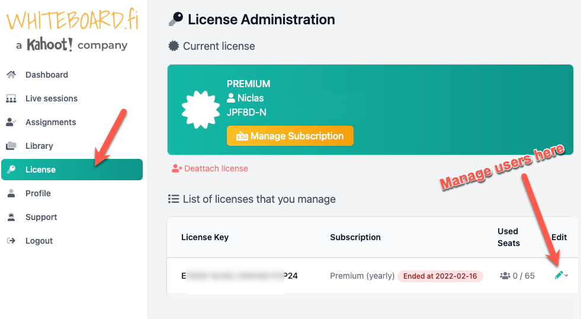Click the 'Premium (yearly)' subscription text
Image resolution: width=581 pixels, height=319 pixels.
tap(362, 276)
